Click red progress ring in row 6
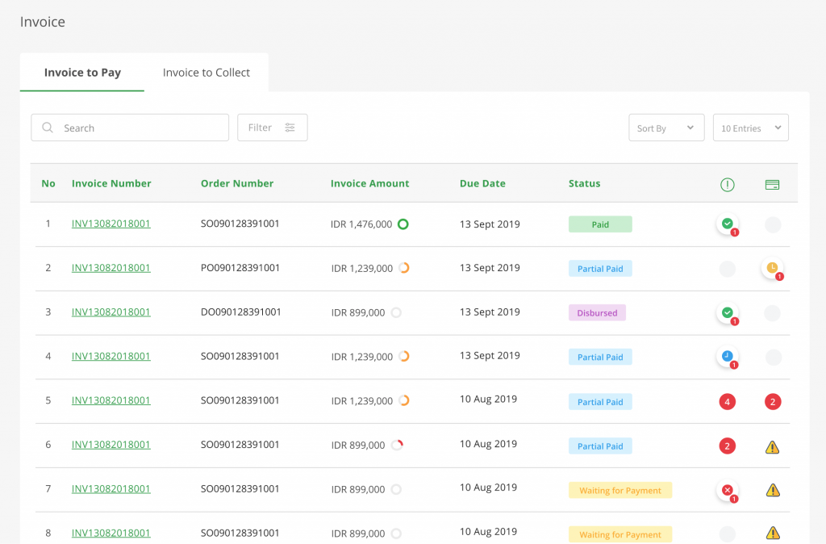 tap(397, 445)
